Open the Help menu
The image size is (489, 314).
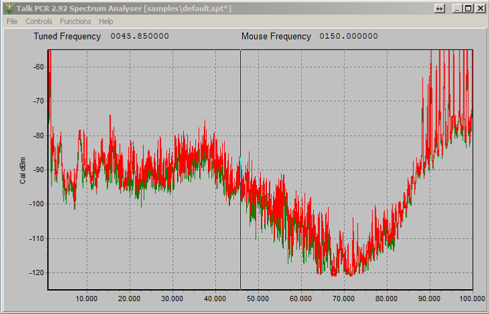point(106,21)
